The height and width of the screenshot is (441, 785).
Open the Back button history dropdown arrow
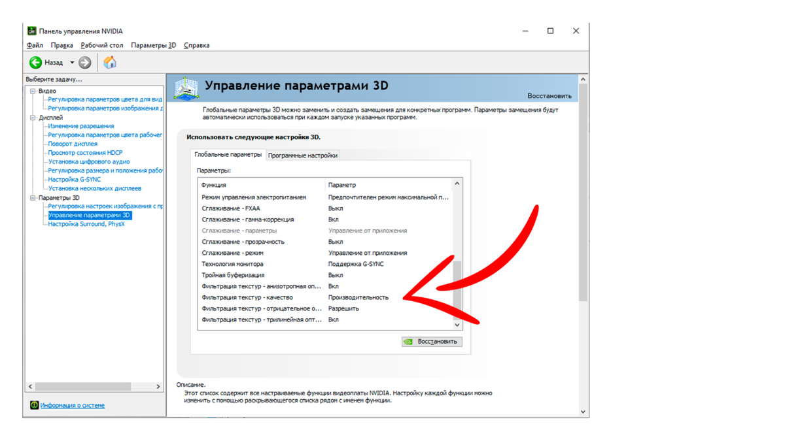[72, 63]
